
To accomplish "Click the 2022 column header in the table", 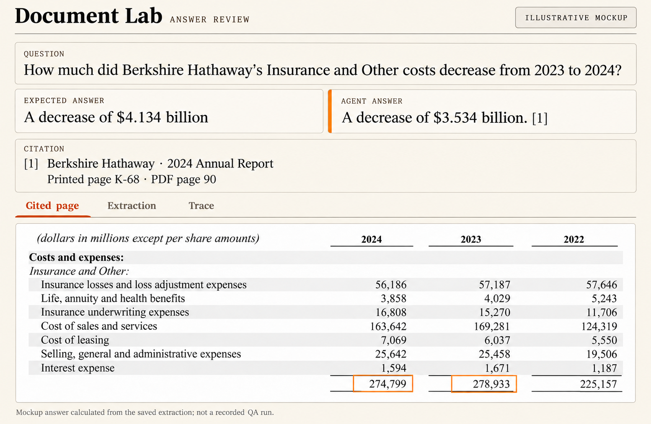I will click(574, 239).
